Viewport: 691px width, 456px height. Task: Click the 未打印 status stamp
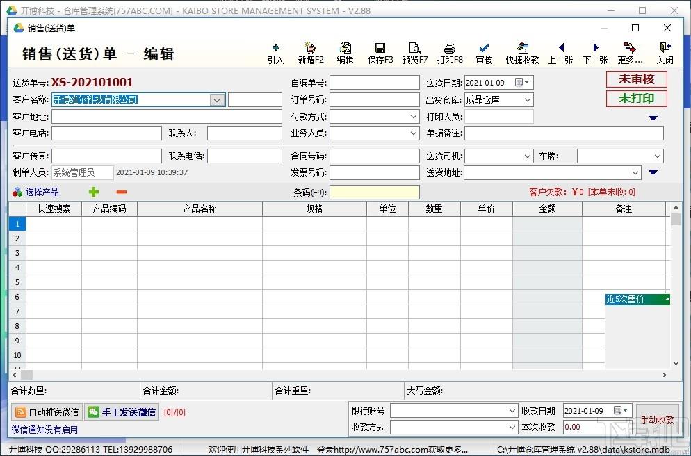(x=636, y=98)
